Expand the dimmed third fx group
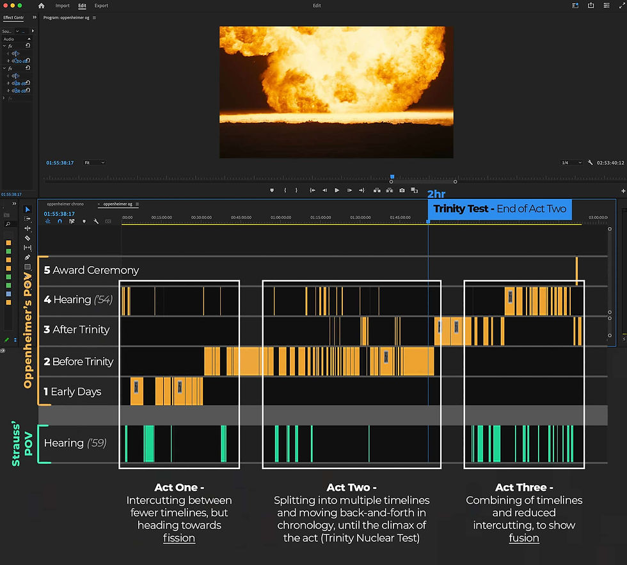627x565 pixels. point(4,98)
